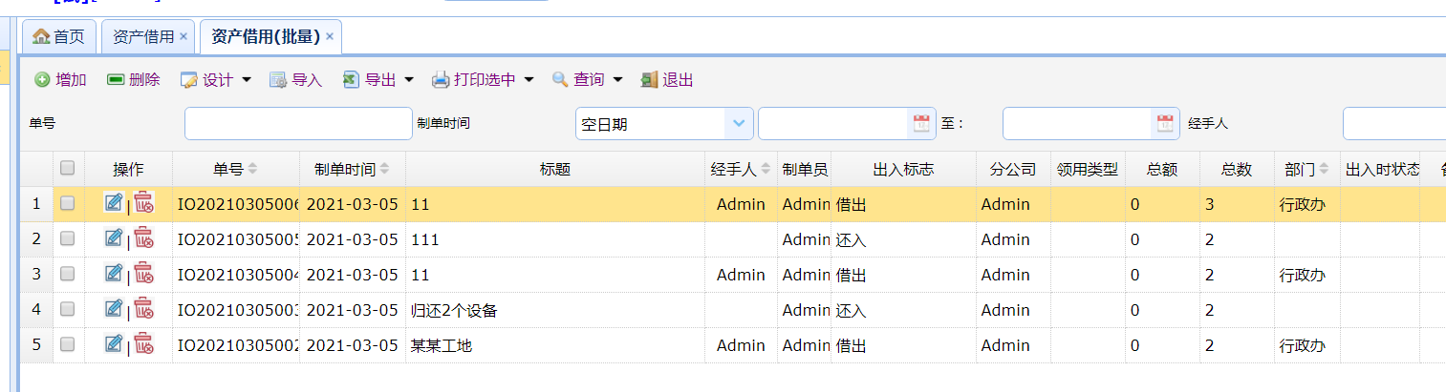This screenshot has width=1446, height=392.
Task: Tick the checkbox for row 5
Action: click(x=68, y=344)
